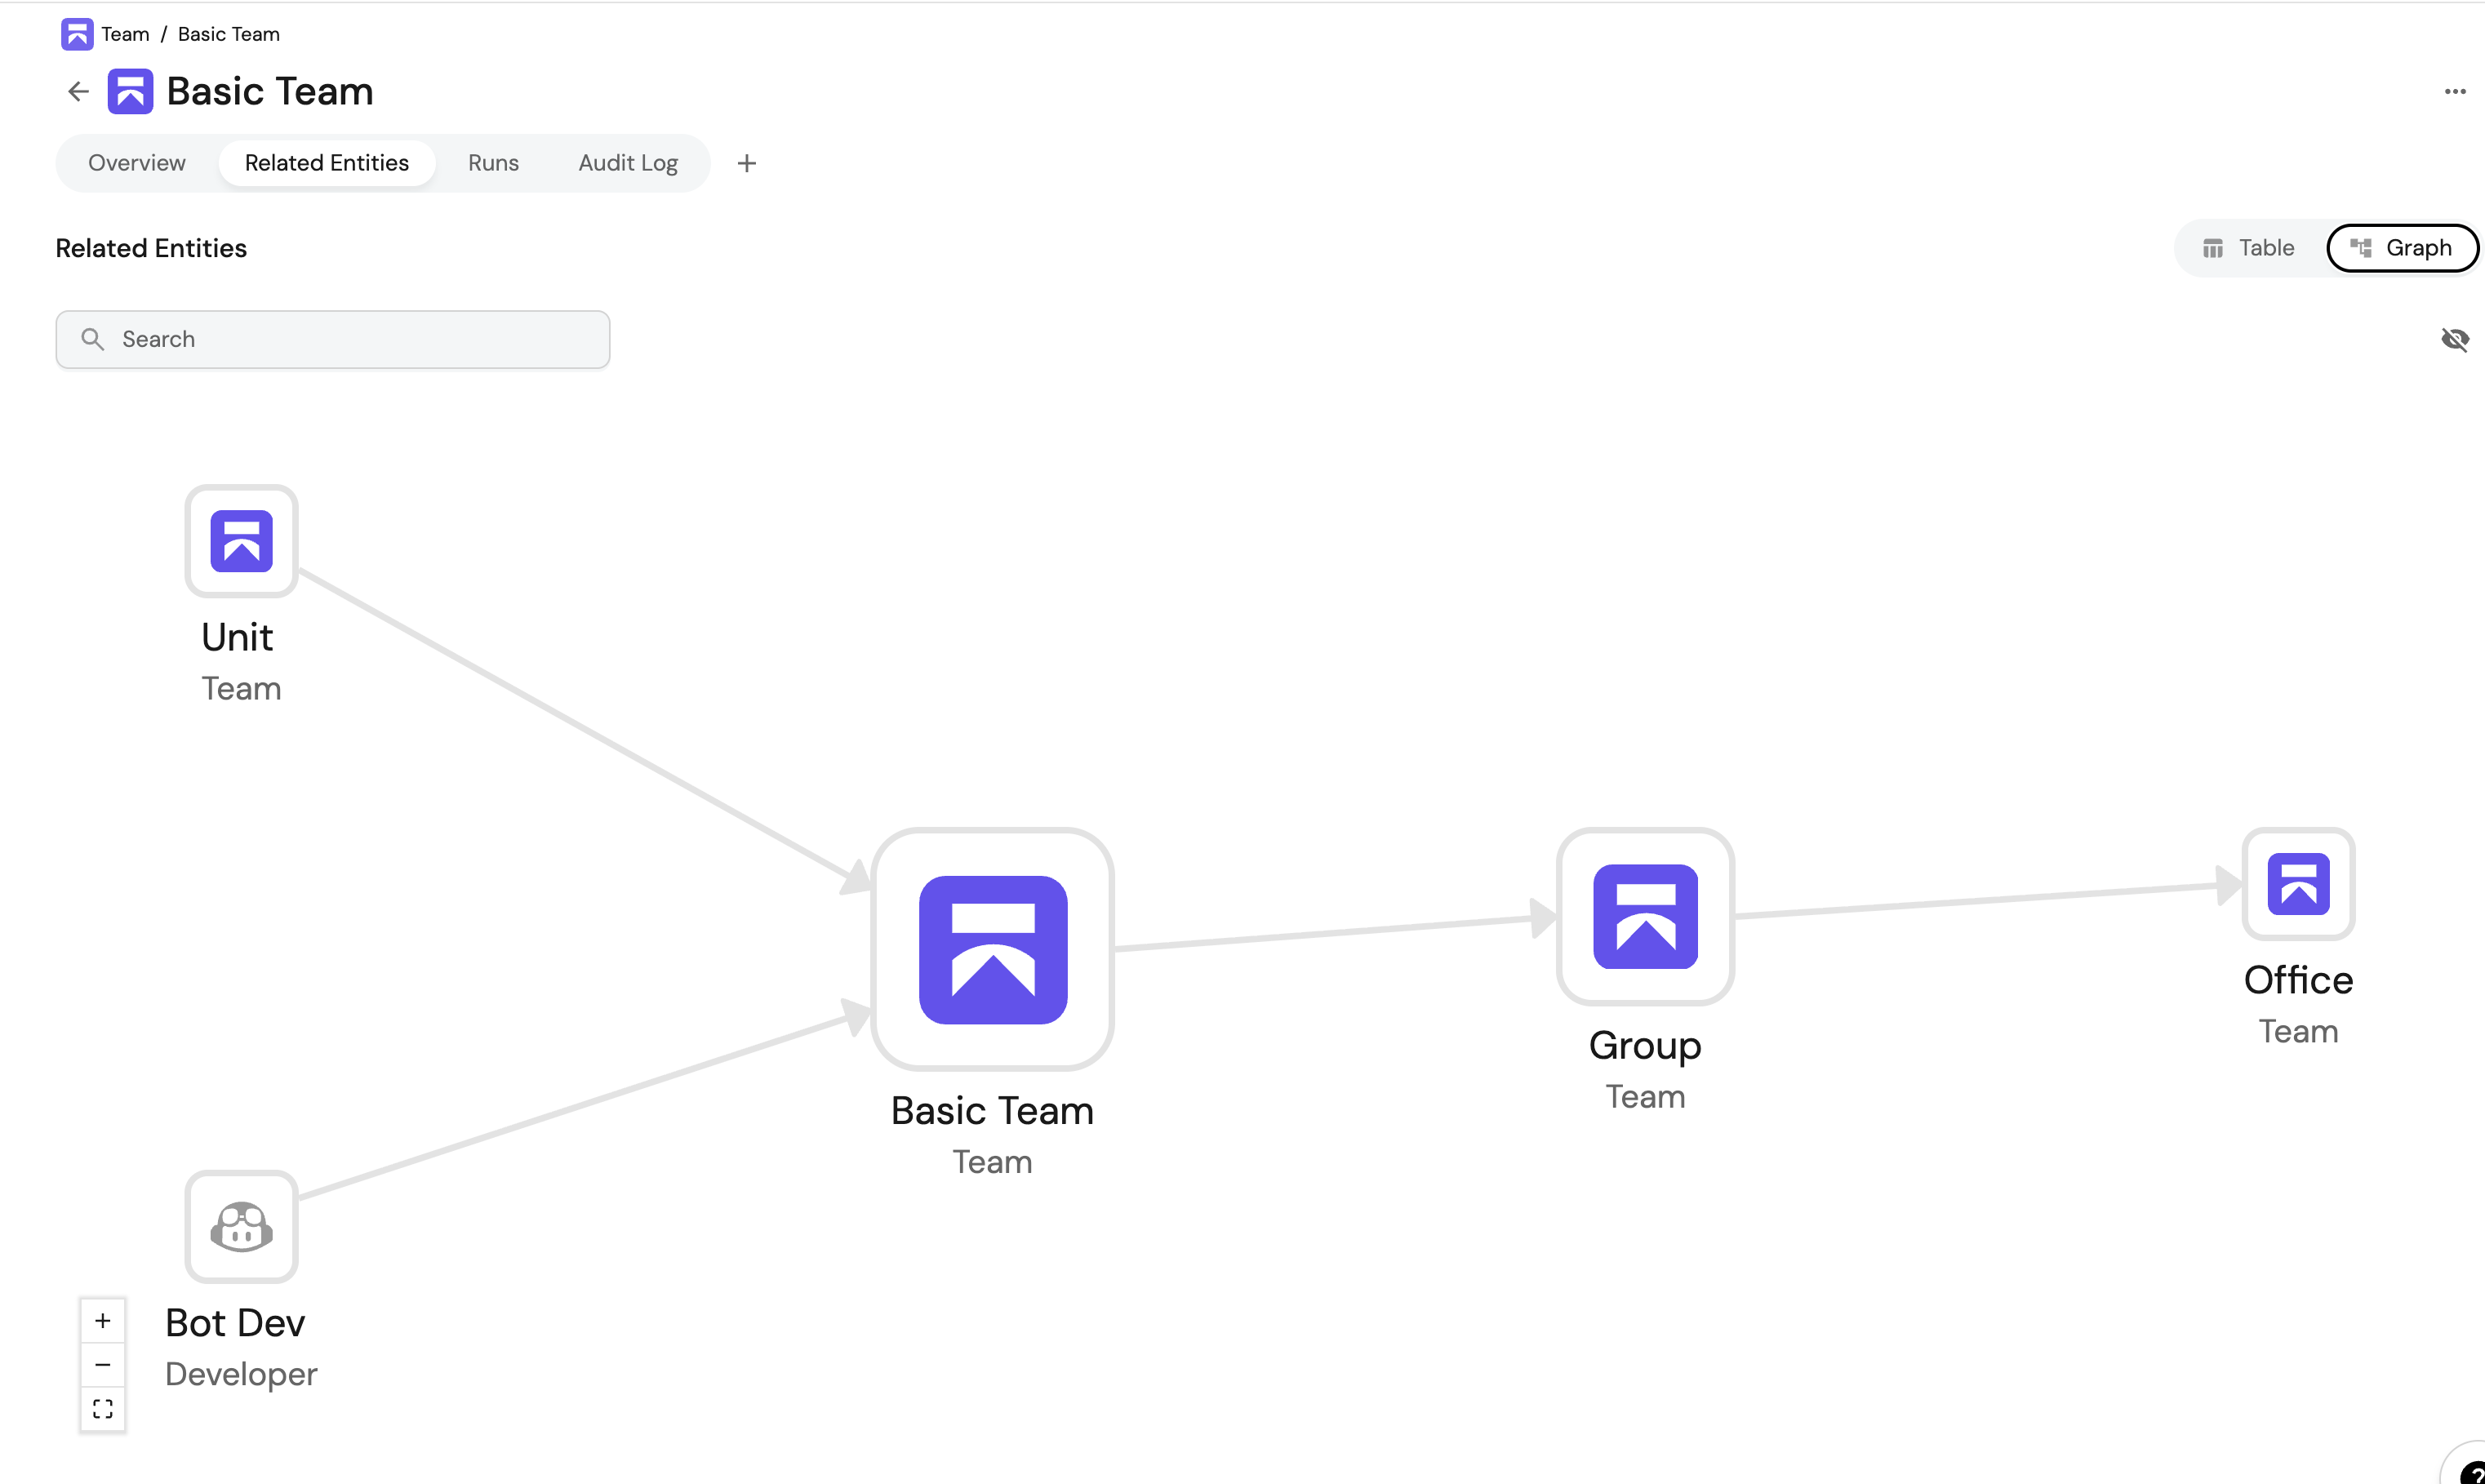
Task: Click the Unit team node icon
Action: (241, 541)
